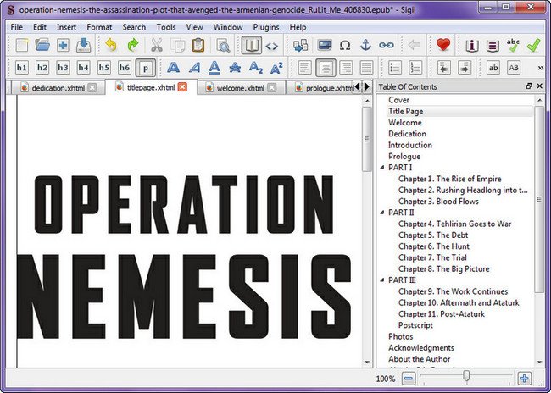Viewport: 551px width, 393px height.
Task: Open an existing book with folder icon
Action: (x=42, y=45)
